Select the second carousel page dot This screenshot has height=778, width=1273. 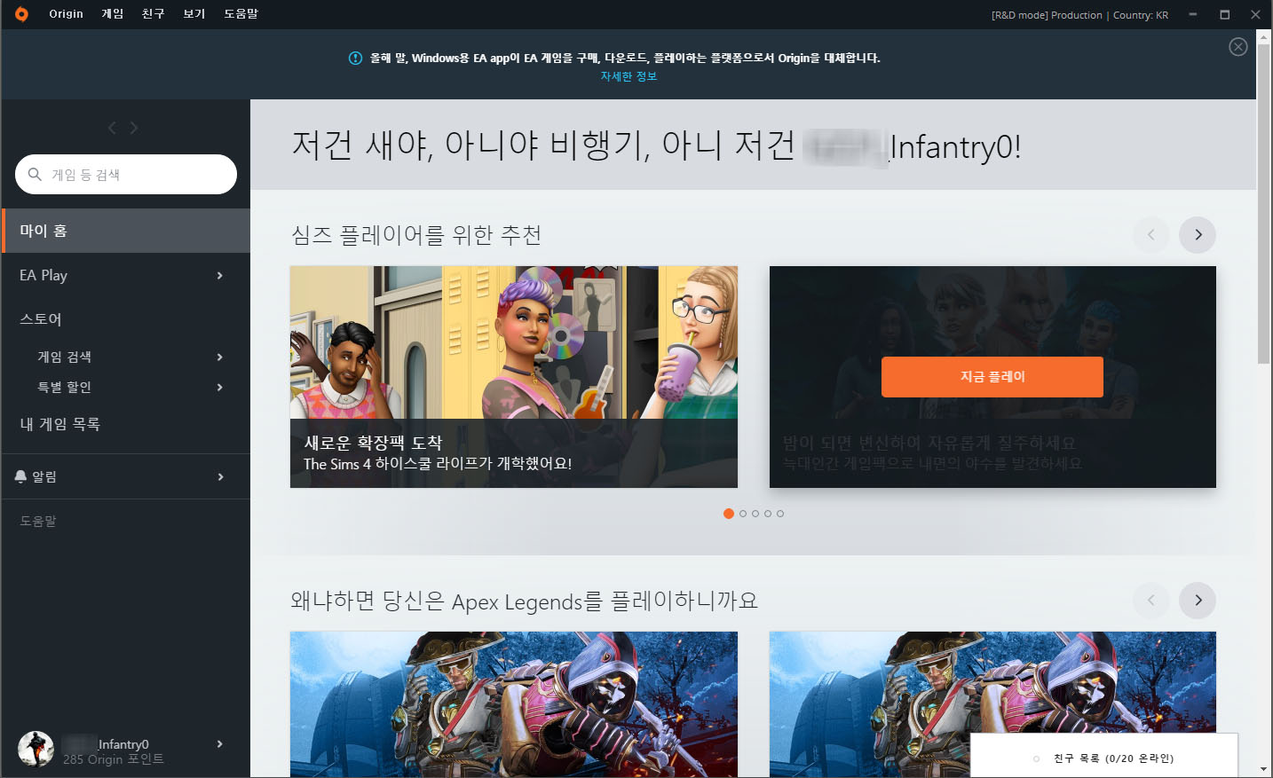point(743,514)
